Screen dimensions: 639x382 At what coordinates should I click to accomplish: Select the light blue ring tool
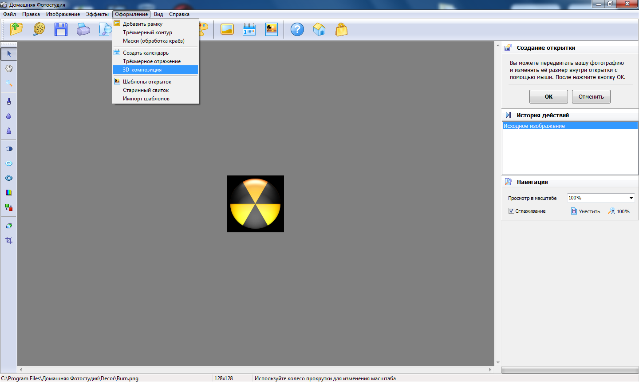pos(9,163)
